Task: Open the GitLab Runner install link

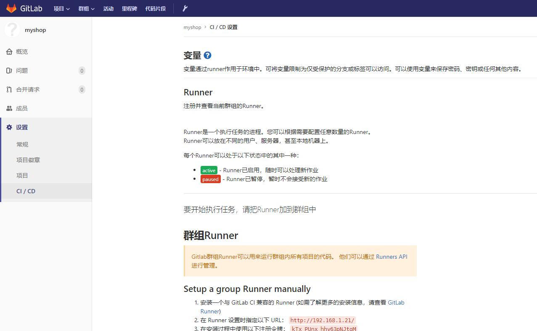Action: click(302, 307)
